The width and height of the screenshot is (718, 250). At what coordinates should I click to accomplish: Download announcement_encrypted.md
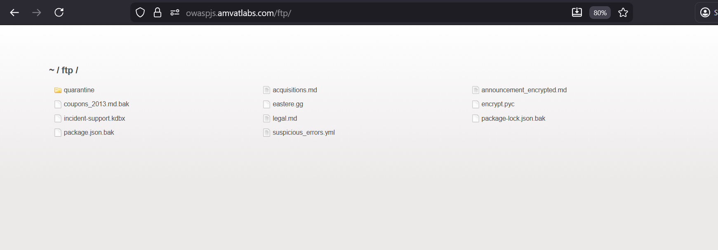pos(524,90)
